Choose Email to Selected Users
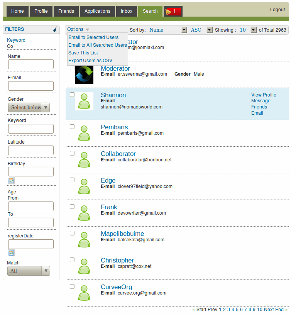Image resolution: width=291 pixels, height=315 pixels. coord(93,37)
